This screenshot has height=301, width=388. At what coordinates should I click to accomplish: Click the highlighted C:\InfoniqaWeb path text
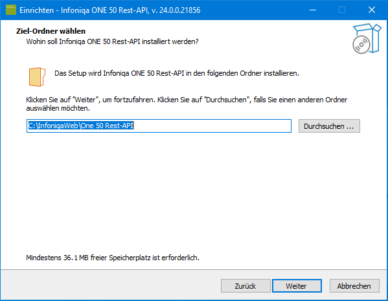coord(81,126)
